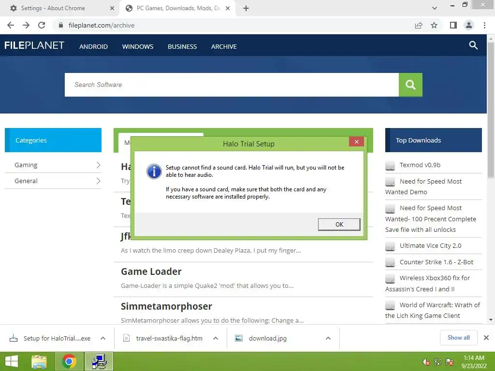Click the setup installer taskbar icon
The height and width of the screenshot is (371, 495).
point(99,361)
